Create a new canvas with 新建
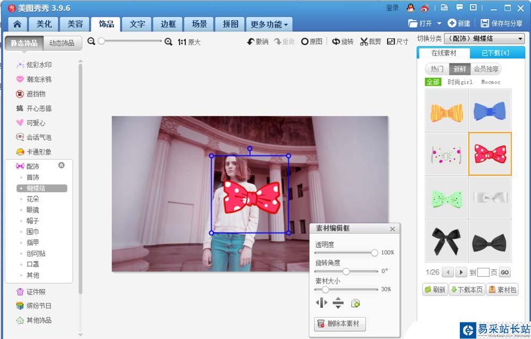Screen dimensions: 531x339 459,23
